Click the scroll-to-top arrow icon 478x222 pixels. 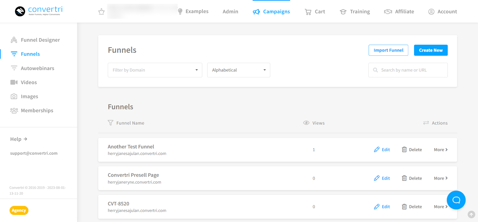point(471,215)
